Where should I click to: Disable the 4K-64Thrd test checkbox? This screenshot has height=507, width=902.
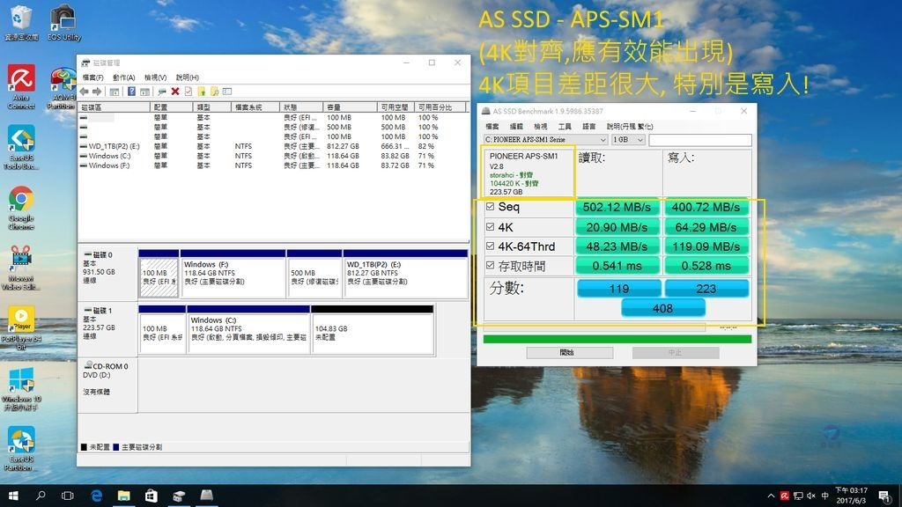[x=491, y=246]
